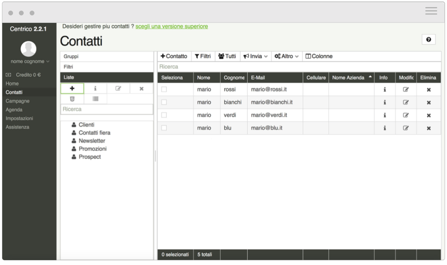Go to Impostazioni in the sidebar
447x265 pixels.
pyautogui.click(x=20, y=118)
